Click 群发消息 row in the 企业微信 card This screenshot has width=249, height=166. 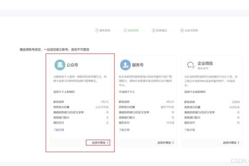(x=212, y=102)
